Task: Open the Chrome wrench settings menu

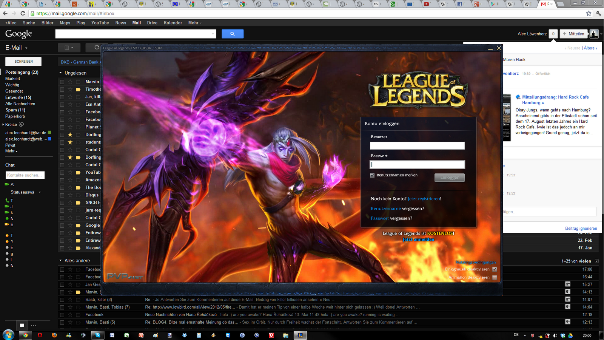Action: (x=598, y=13)
